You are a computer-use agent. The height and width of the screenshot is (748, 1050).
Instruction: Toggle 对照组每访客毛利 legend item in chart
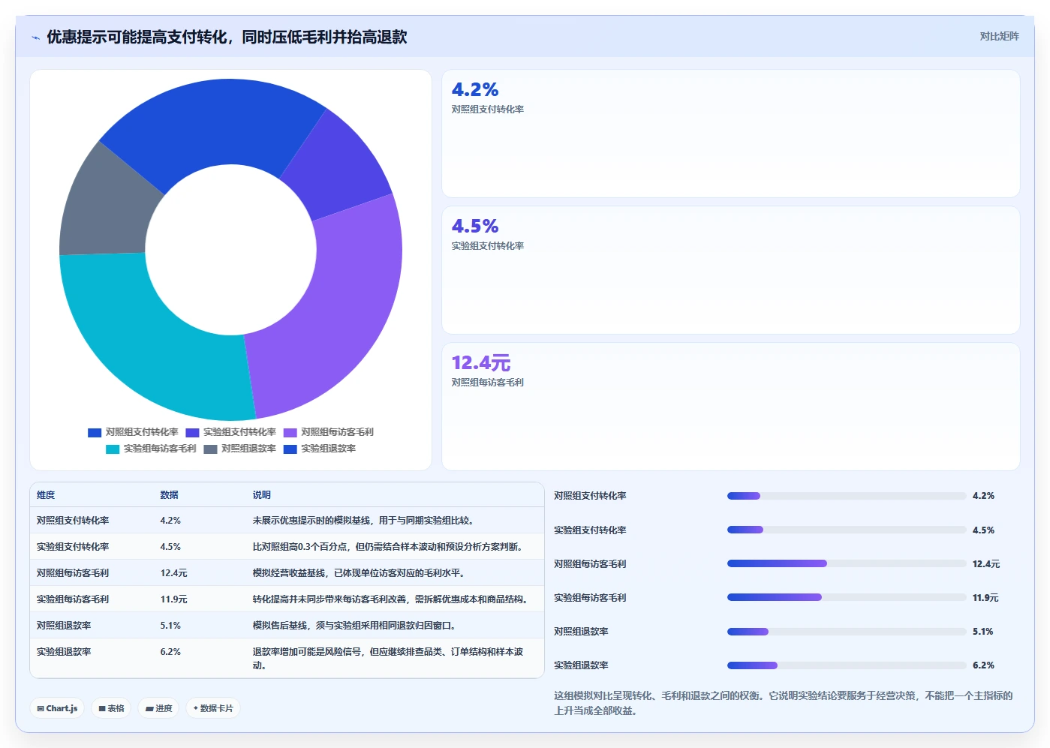point(328,432)
